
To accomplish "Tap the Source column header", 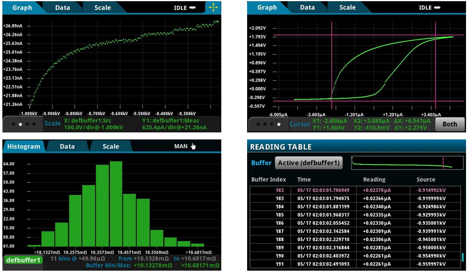I will (x=426, y=180).
